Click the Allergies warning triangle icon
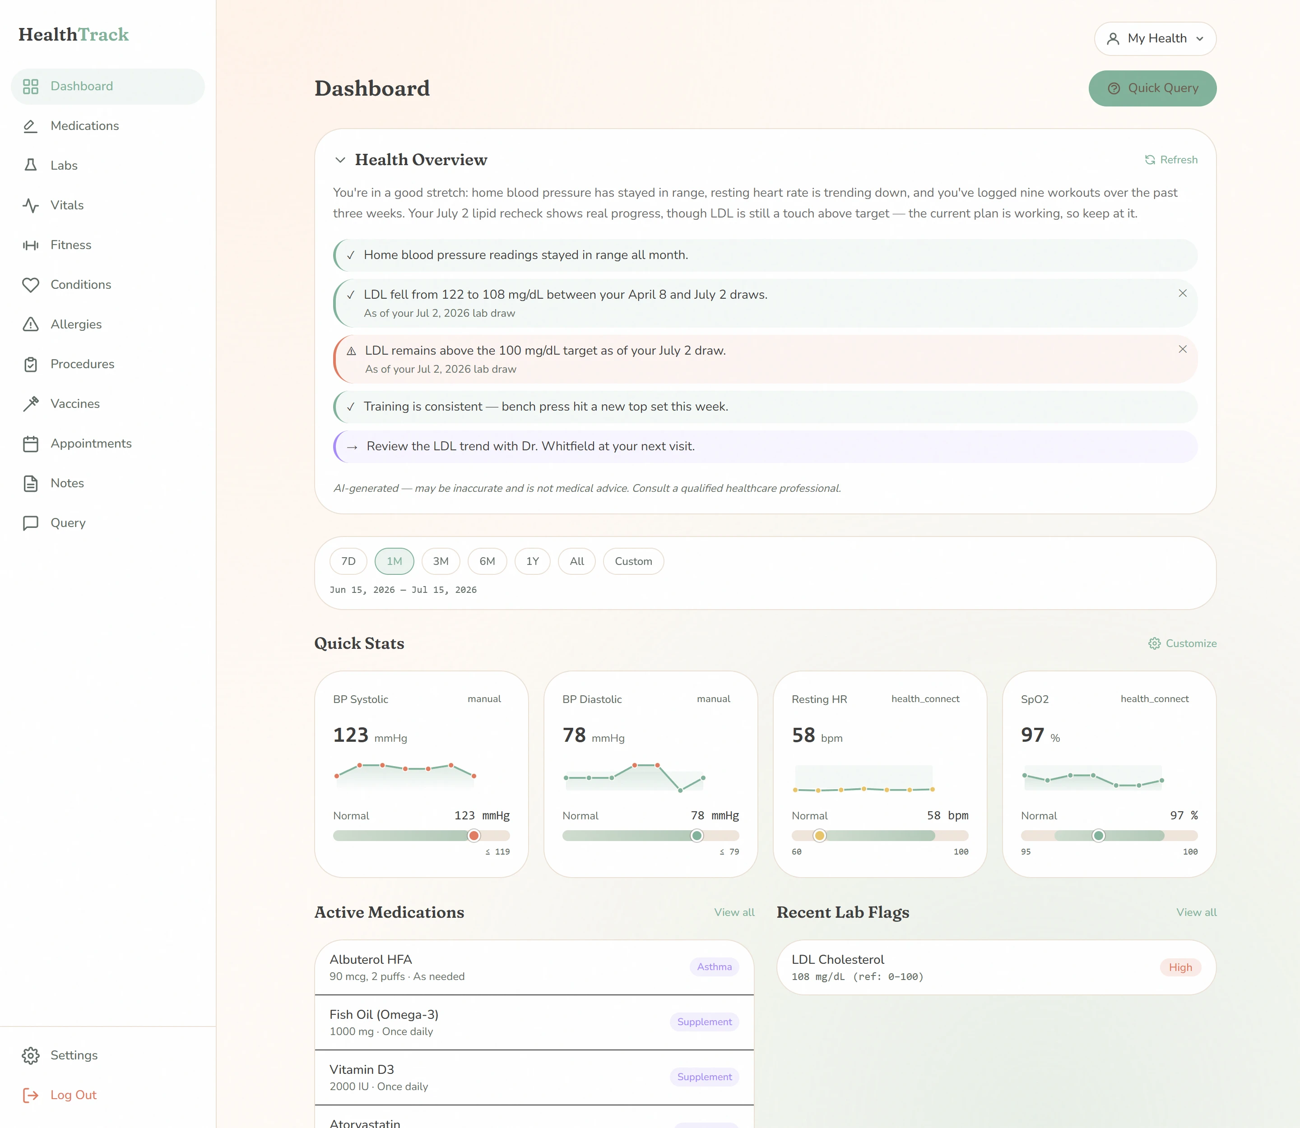Image resolution: width=1300 pixels, height=1128 pixels. point(30,324)
